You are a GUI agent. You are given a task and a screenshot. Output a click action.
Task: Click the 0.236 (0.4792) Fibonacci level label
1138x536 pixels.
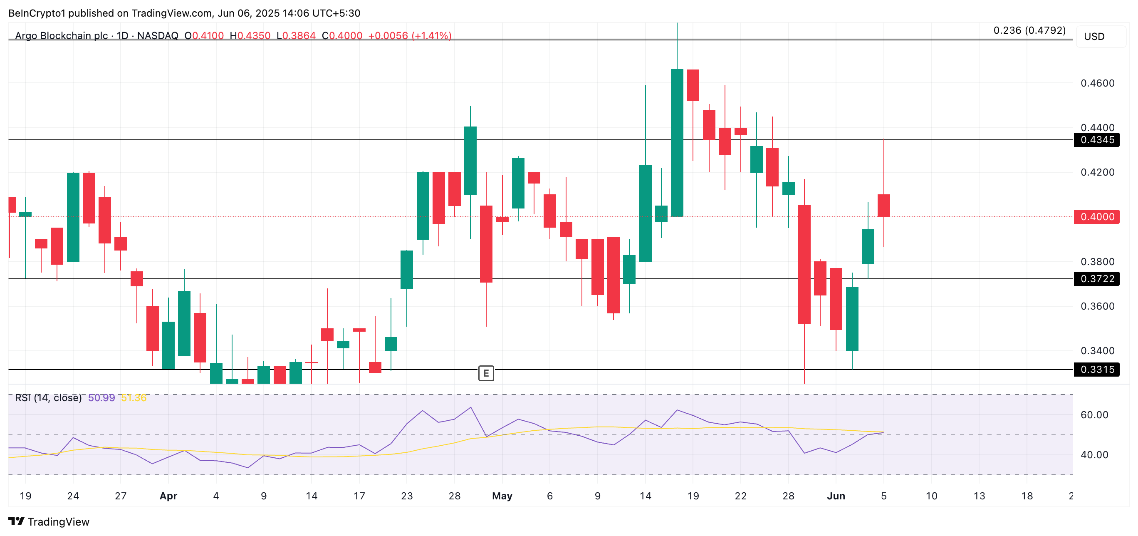[x=1029, y=30]
